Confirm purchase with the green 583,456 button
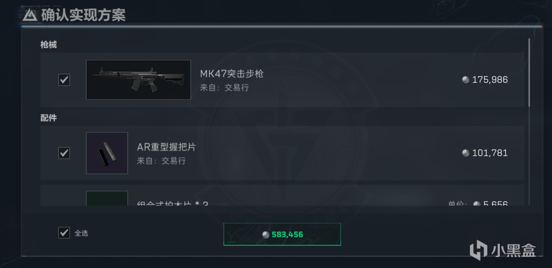Image resolution: width=552 pixels, height=268 pixels. pos(282,234)
